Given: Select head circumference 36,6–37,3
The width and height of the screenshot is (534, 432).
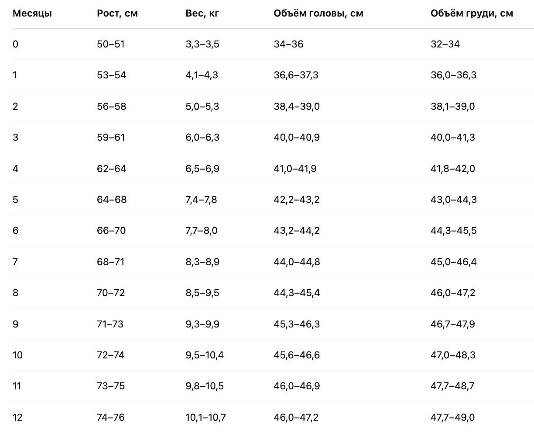Looking at the screenshot, I should 296,75.
